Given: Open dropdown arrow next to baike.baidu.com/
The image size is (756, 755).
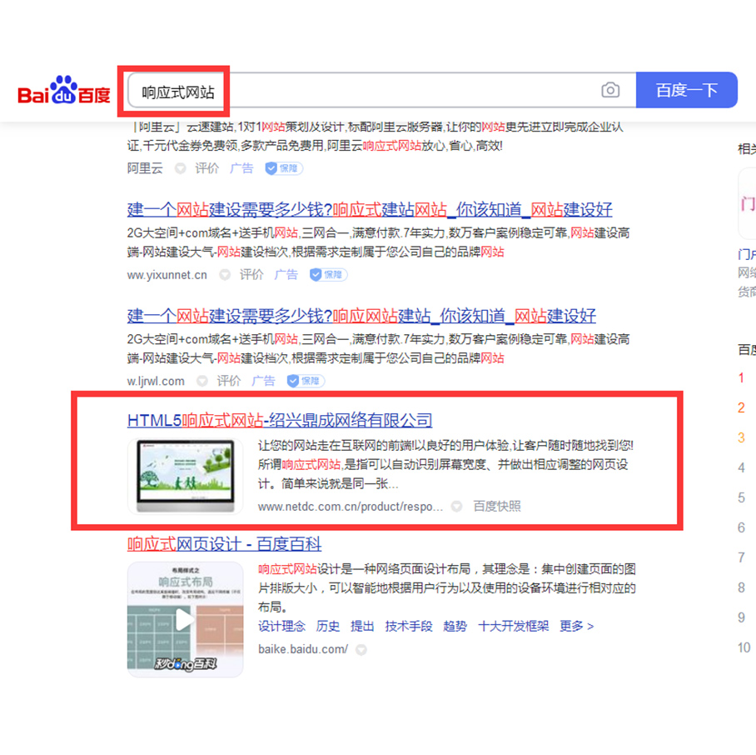Looking at the screenshot, I should click(361, 650).
